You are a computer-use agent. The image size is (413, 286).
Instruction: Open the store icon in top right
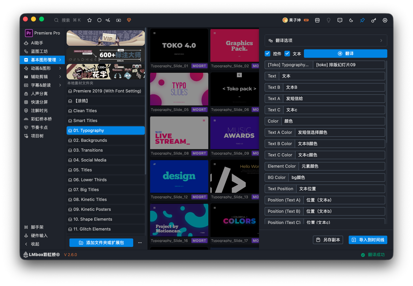[x=317, y=20]
